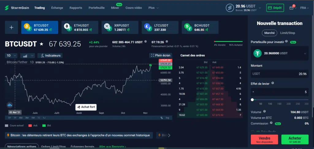
Task: Go to the Rapports page
Action: click(x=76, y=8)
